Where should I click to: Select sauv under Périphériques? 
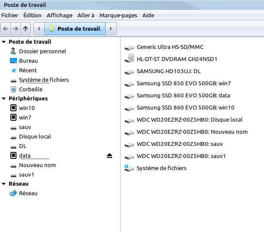coord(25,127)
